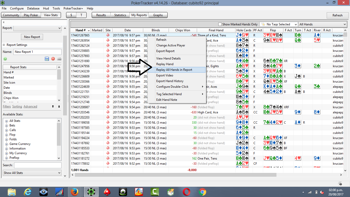Move the selected report stat up
The width and height of the screenshot is (350, 197).
[53, 106]
